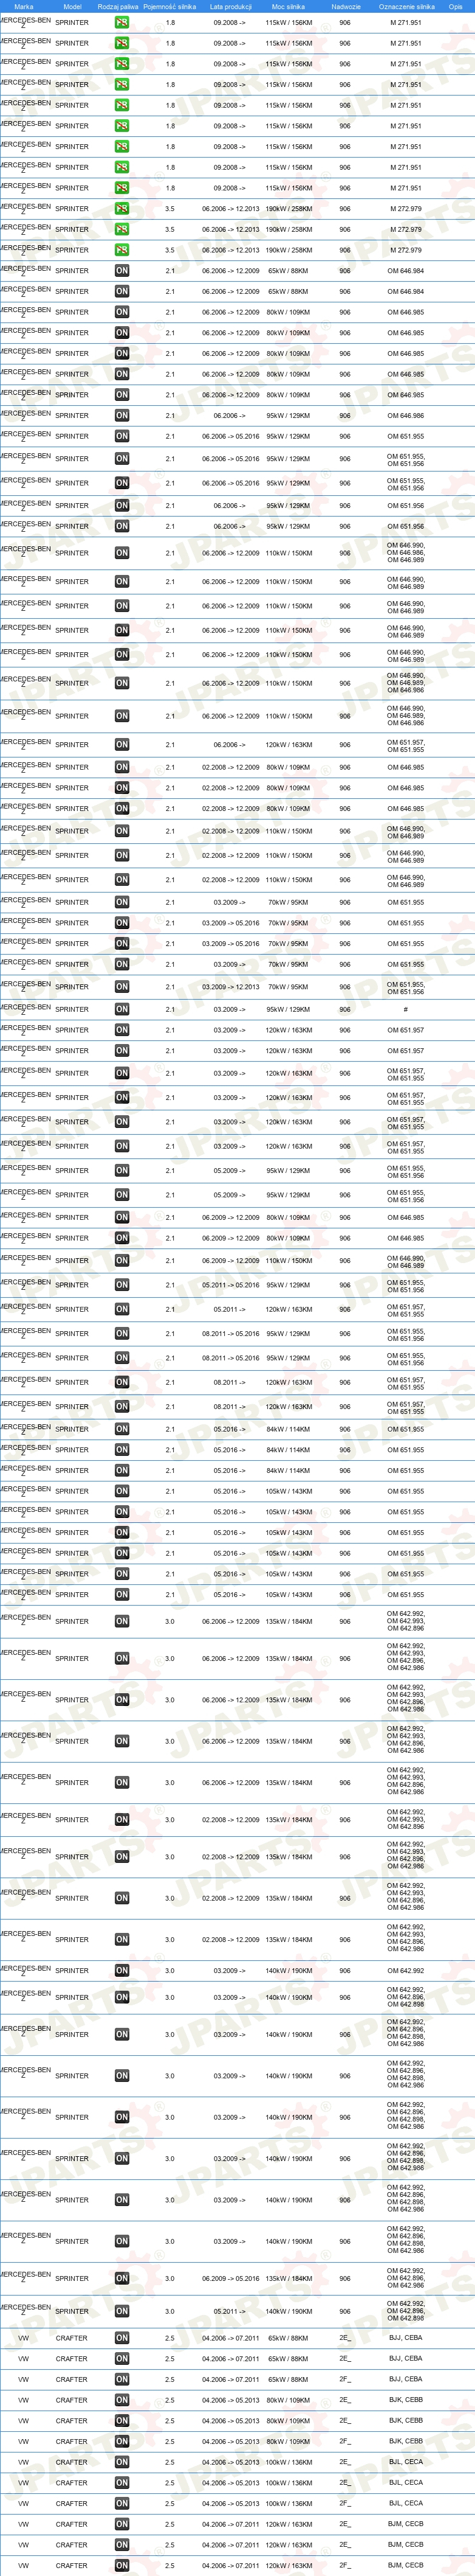Click '140kW / 190KM' in the 05.2011 -> row

click(x=289, y=2311)
